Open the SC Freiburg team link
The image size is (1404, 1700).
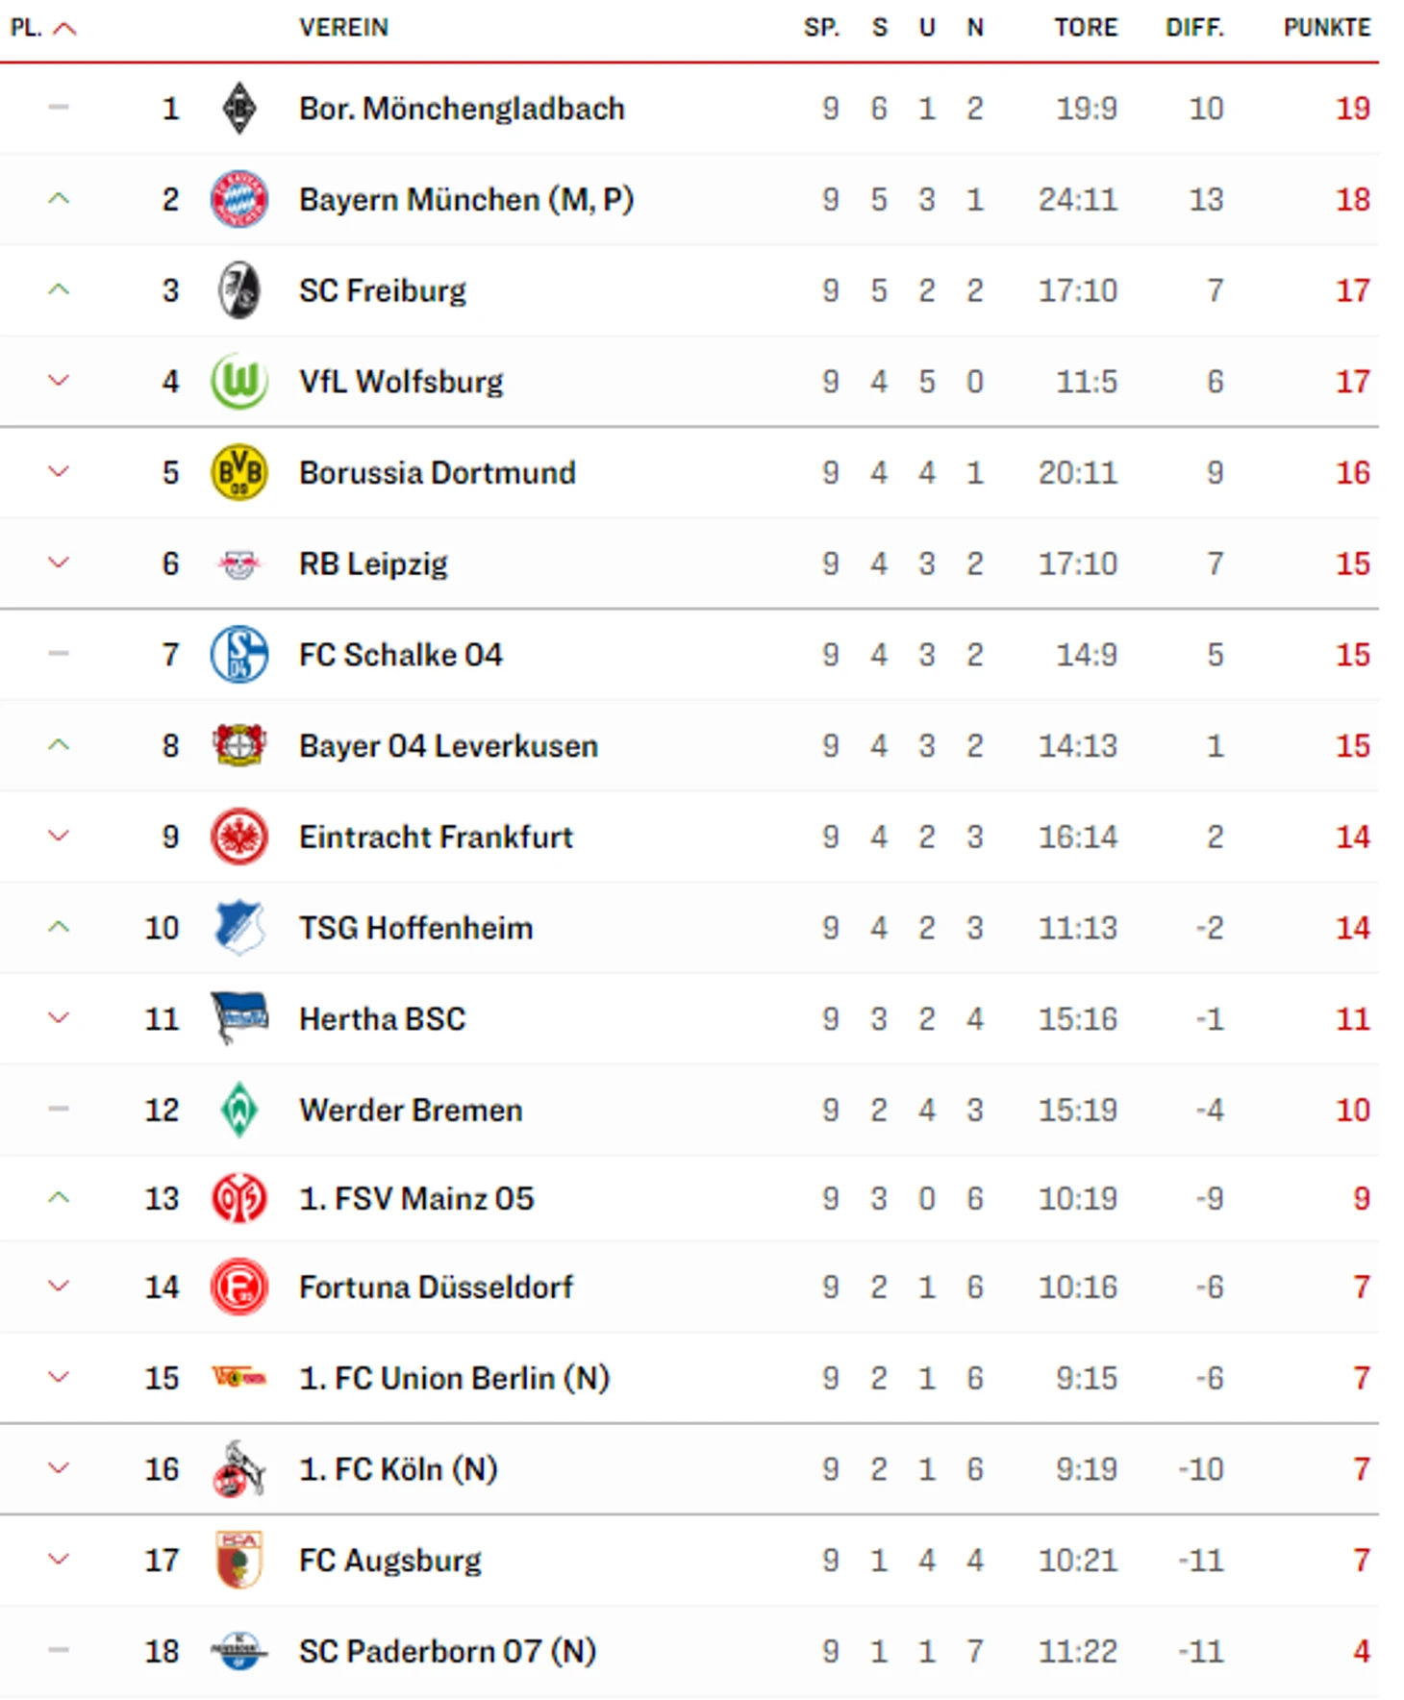[x=382, y=290]
